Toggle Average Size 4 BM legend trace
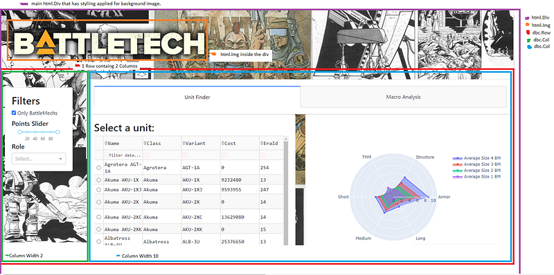This screenshot has width=554, height=275. click(476, 158)
